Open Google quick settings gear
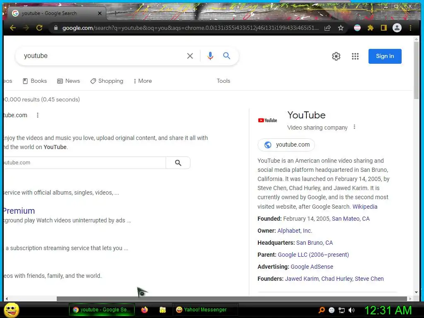424x318 pixels. pos(336,56)
